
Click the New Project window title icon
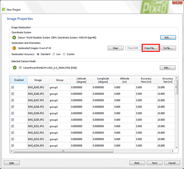click(x=4, y=9)
